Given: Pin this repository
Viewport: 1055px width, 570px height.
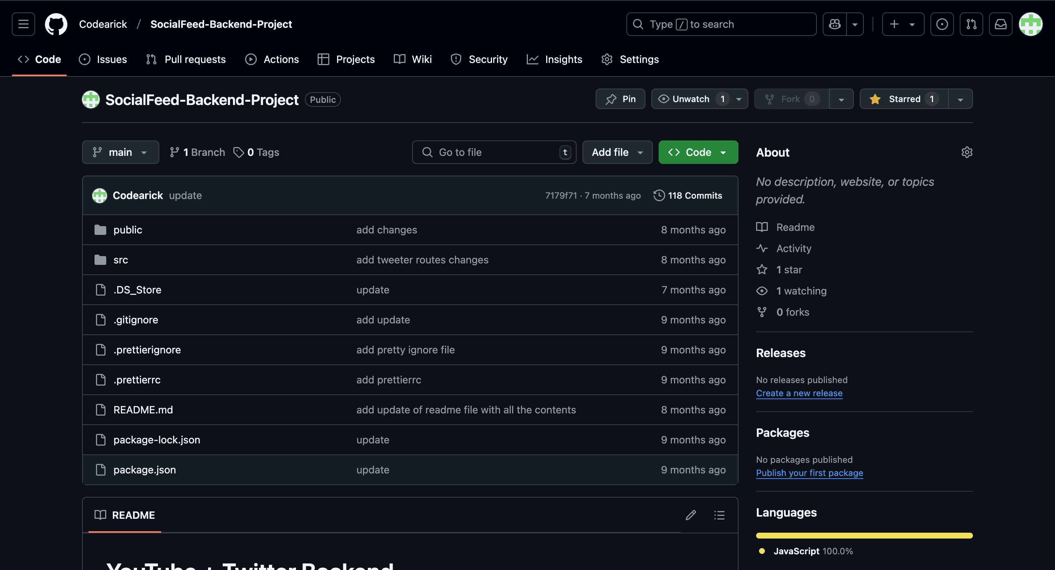Looking at the screenshot, I should pyautogui.click(x=621, y=99).
